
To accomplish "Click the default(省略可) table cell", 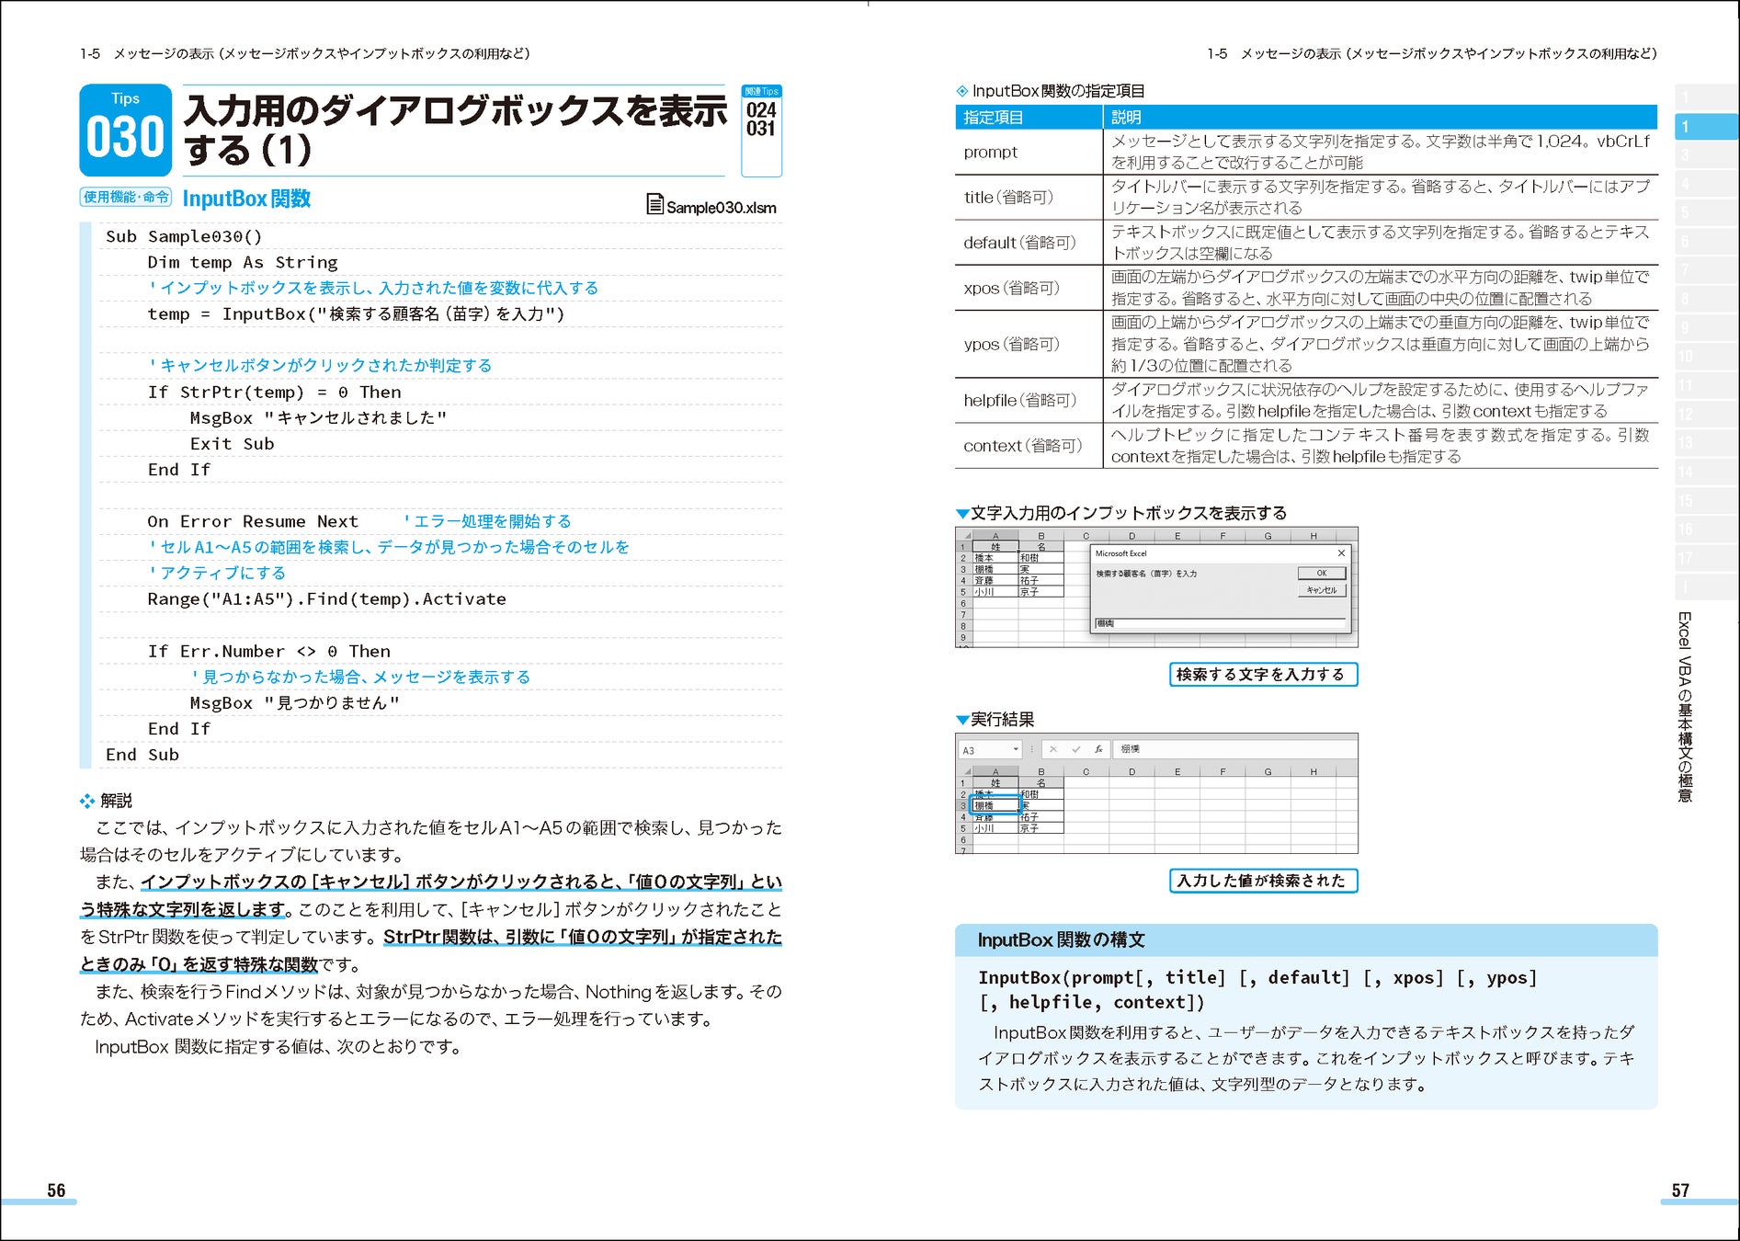I will [x=1029, y=243].
